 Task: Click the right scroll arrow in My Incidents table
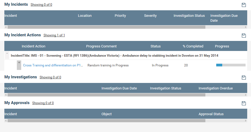tap(246, 27)
